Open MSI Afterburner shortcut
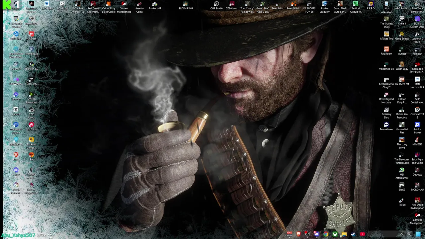The image size is (425, 239). (x=402, y=173)
